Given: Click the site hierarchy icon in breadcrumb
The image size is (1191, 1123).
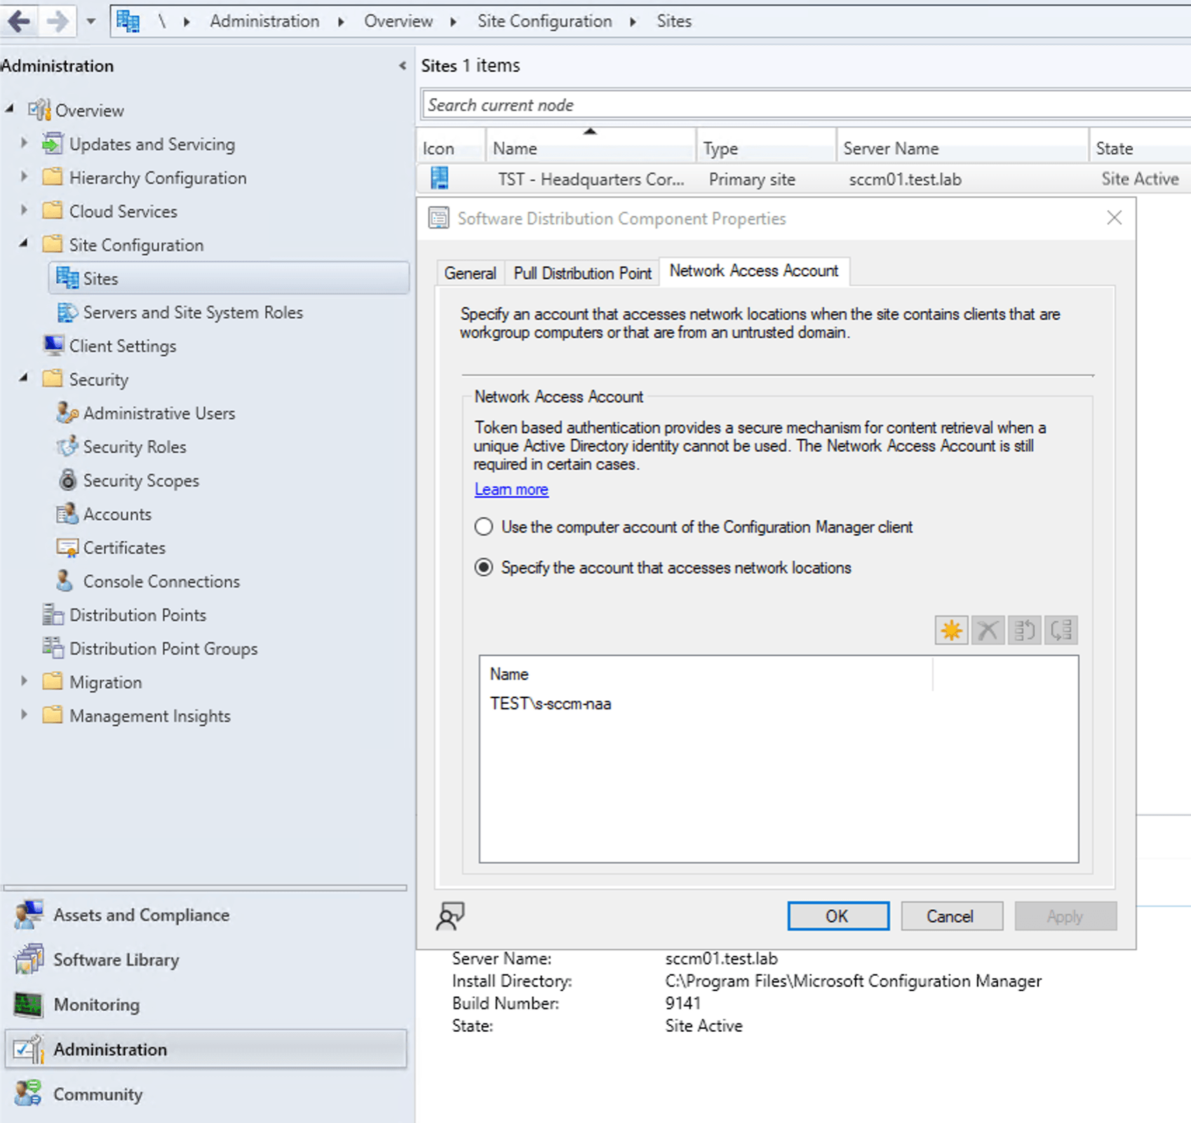Looking at the screenshot, I should coord(128,21).
